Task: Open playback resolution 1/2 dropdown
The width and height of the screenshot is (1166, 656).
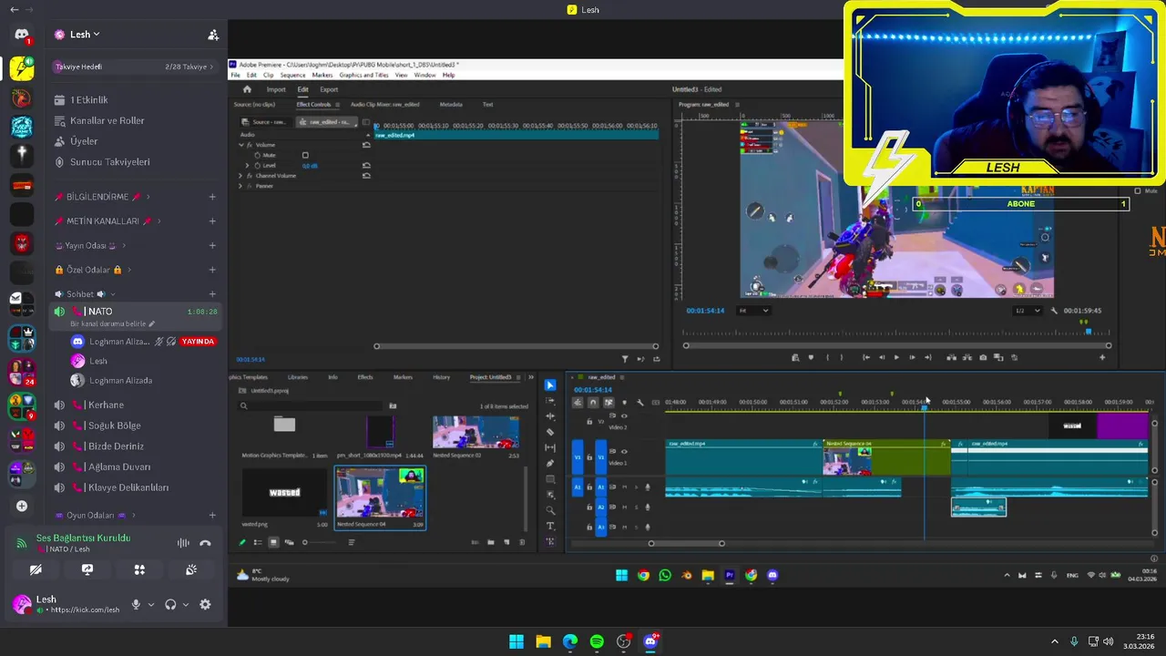Action: [1028, 311]
